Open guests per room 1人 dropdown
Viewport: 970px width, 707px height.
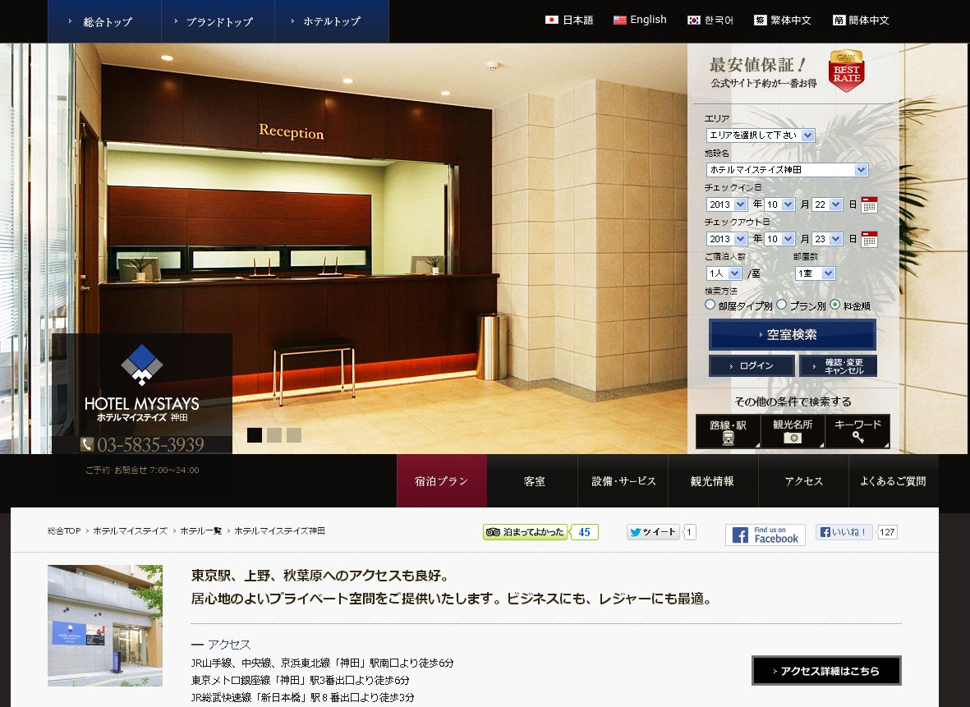(724, 273)
